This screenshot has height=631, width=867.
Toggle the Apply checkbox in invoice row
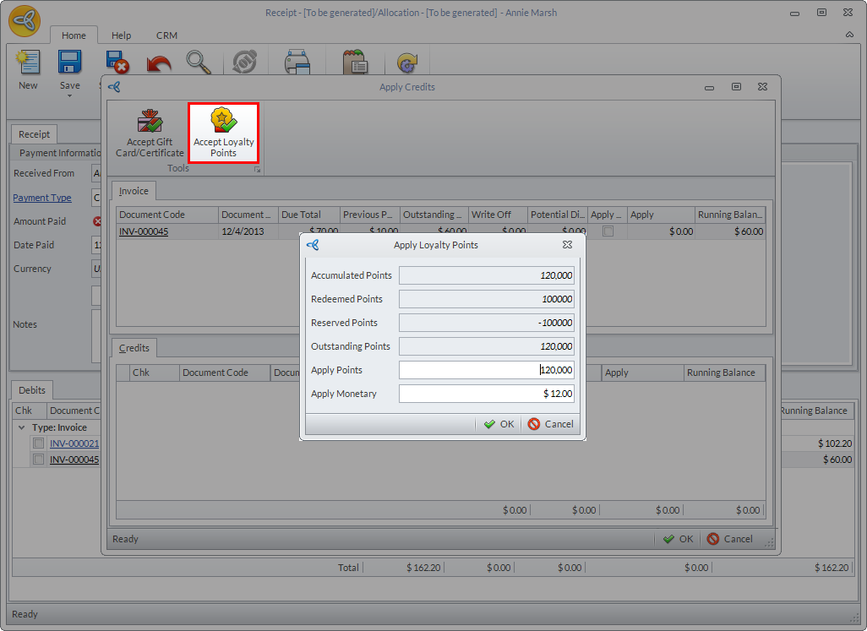pos(608,231)
